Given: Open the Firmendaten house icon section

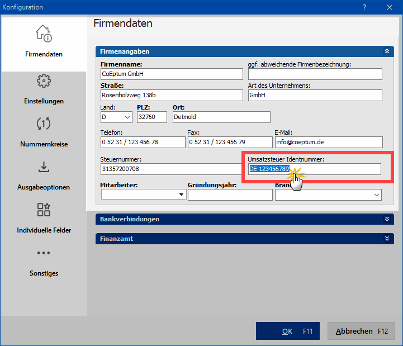Looking at the screenshot, I should [44, 34].
